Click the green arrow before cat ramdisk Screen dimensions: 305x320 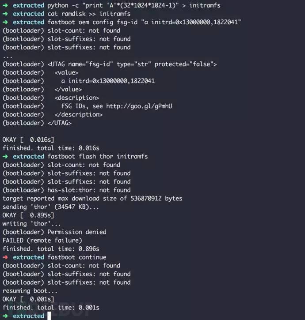click(5, 14)
